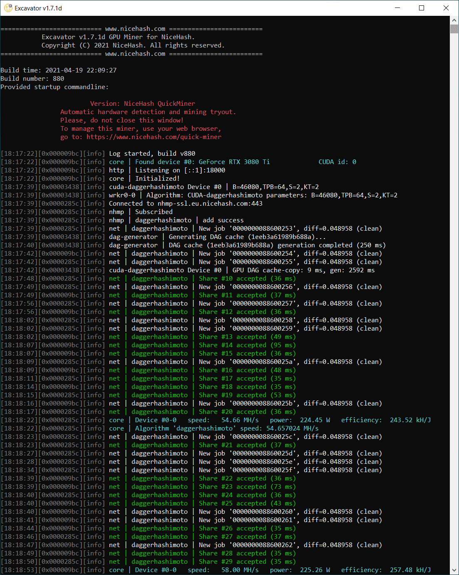The image size is (459, 575).
Task: Click the Excavator app icon in title bar
Action: click(8, 8)
